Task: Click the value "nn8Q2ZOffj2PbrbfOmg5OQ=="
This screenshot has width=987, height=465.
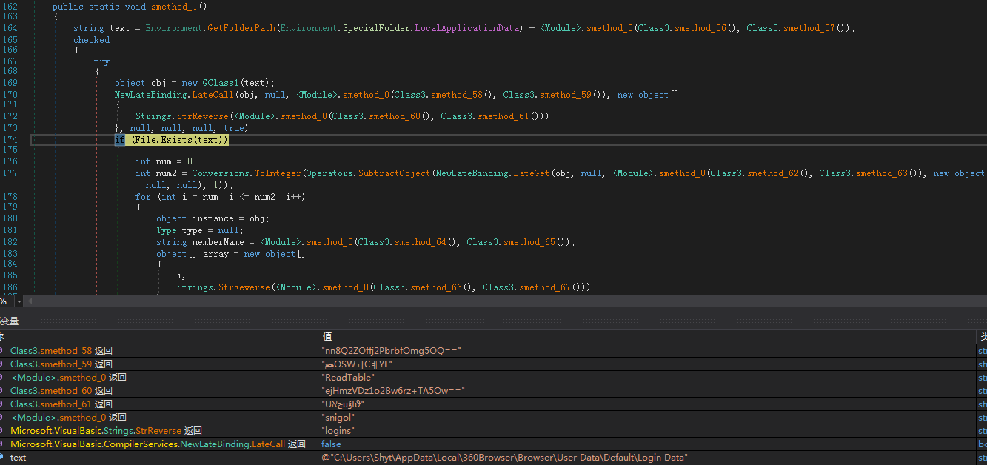Action: coord(392,350)
